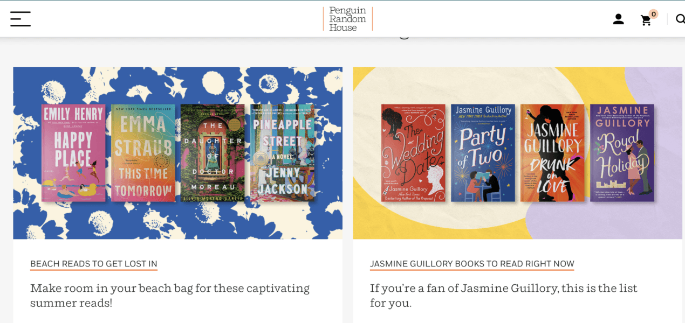The width and height of the screenshot is (685, 323).
Task: Open the Jasmine Guillory Books list
Action: (x=472, y=264)
